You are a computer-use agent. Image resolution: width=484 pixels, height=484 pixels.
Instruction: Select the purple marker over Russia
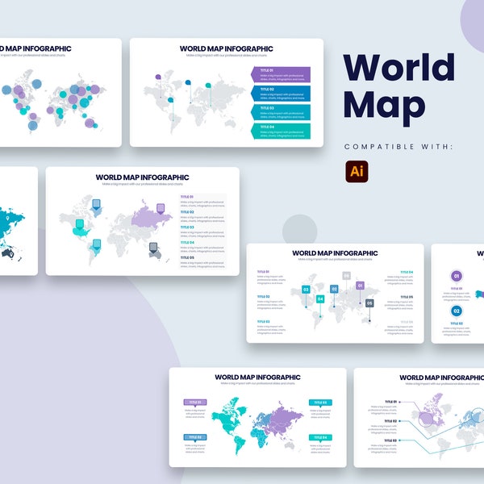[161, 209]
